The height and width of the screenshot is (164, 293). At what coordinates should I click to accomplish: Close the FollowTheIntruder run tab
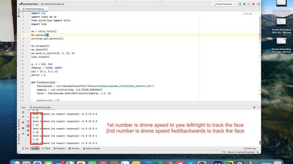(x=53, y=108)
